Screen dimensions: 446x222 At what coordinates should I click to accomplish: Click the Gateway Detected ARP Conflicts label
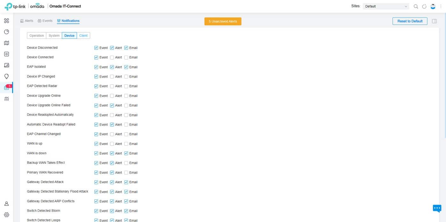pyautogui.click(x=51, y=201)
